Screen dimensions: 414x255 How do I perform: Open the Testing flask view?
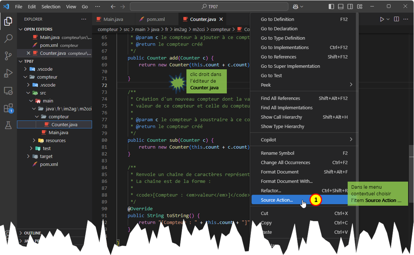(8, 125)
